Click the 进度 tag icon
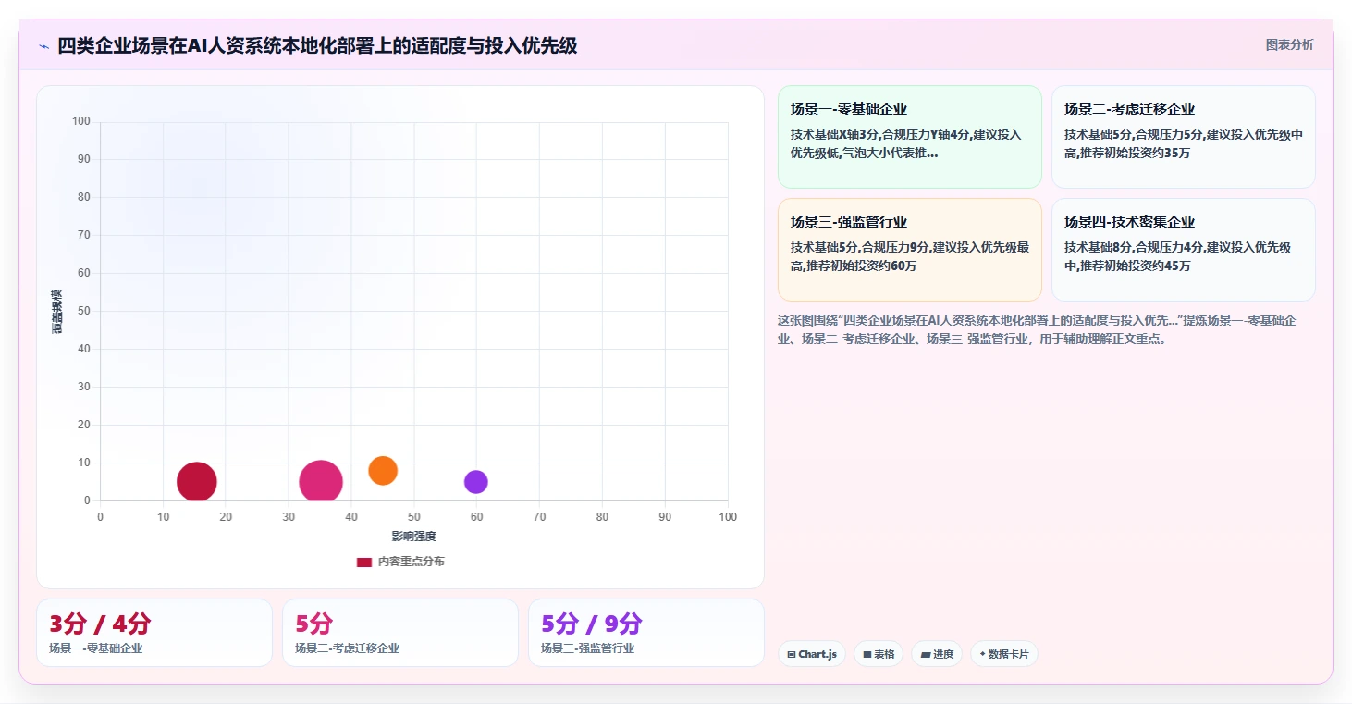This screenshot has height=704, width=1352. [926, 655]
